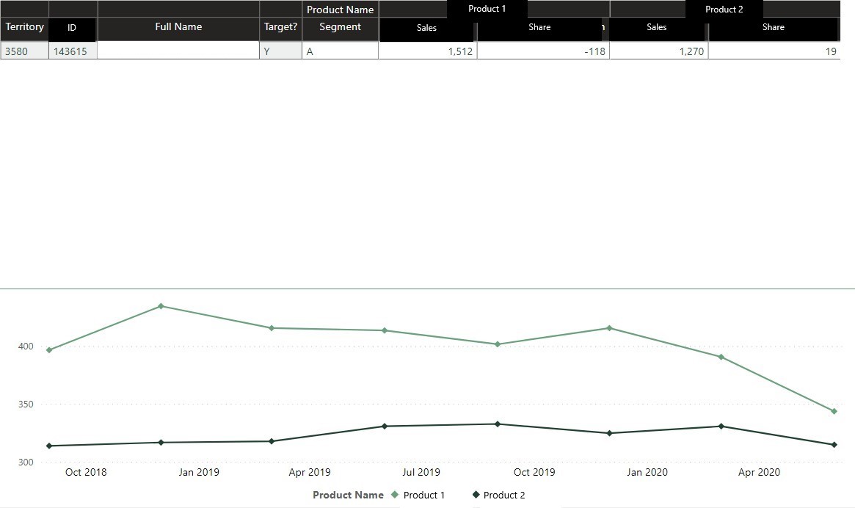The image size is (855, 508).
Task: Click the Product 1 legend label
Action: tap(423, 495)
